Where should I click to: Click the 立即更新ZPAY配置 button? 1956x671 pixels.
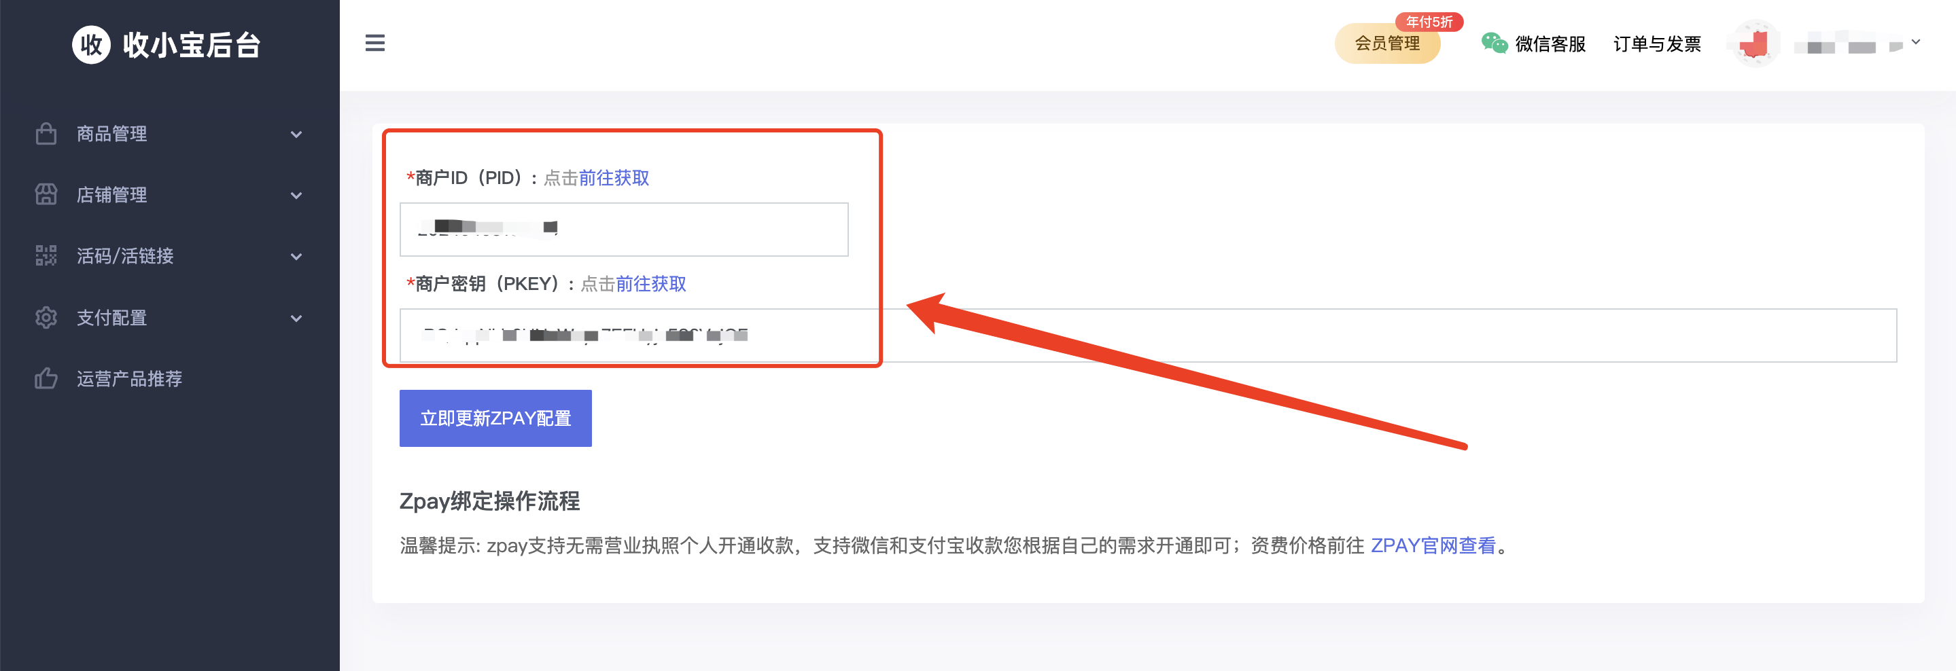tap(495, 418)
